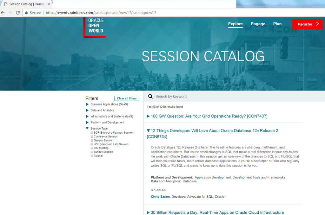The image size is (325, 215).
Task: Check the BOF (Birds-of-a-Feather) Session checkbox
Action: point(92,133)
